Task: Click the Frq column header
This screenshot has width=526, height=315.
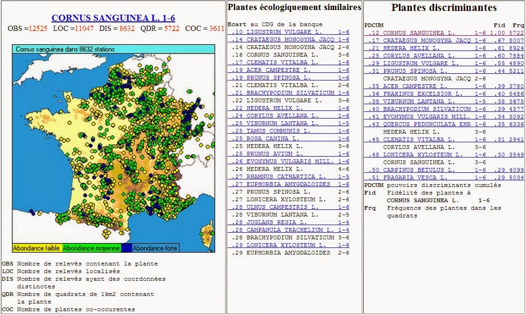Action: pos(518,25)
